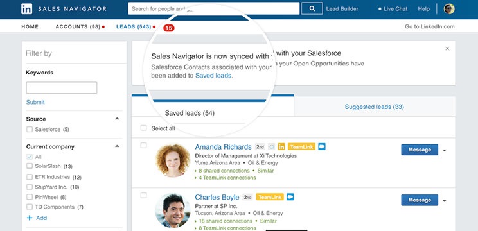Viewport: 478px width, 231px height.
Task: Click the plus Add icon under Current company
Action: tap(30, 218)
